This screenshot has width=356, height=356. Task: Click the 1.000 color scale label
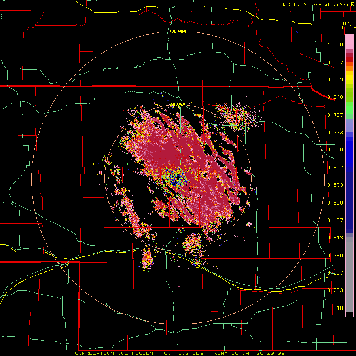[335, 44]
